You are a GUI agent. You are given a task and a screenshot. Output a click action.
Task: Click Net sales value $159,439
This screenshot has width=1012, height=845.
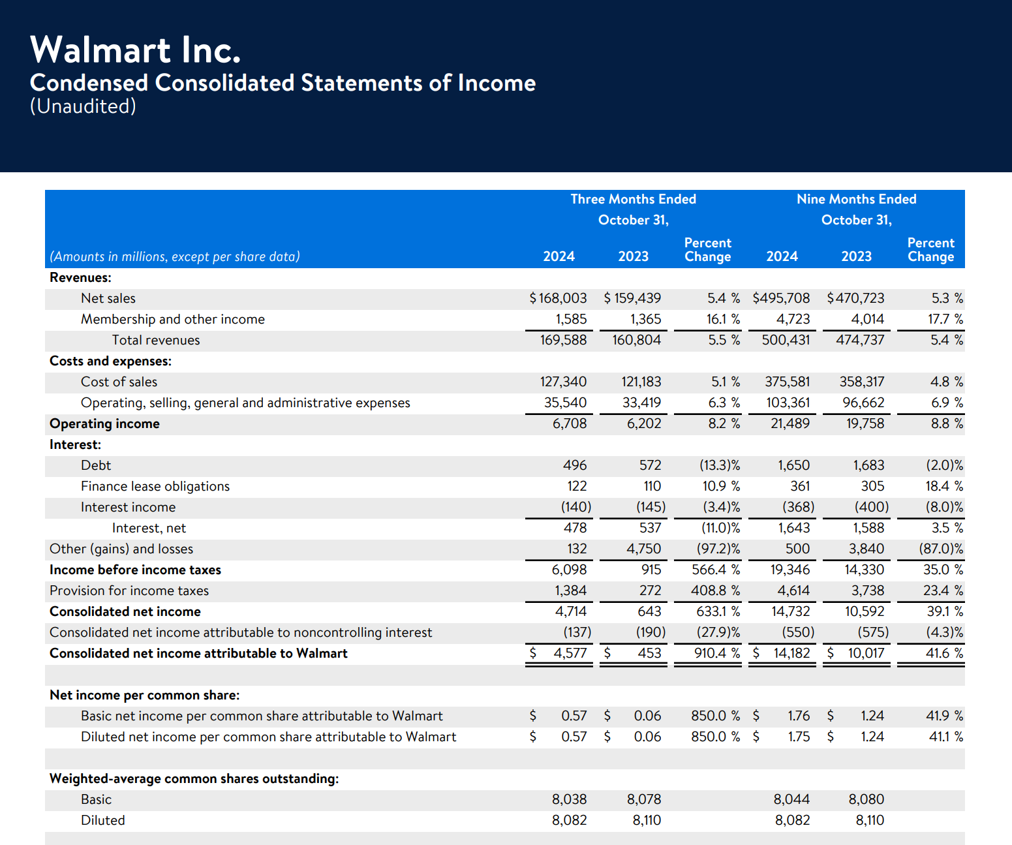[632, 298]
